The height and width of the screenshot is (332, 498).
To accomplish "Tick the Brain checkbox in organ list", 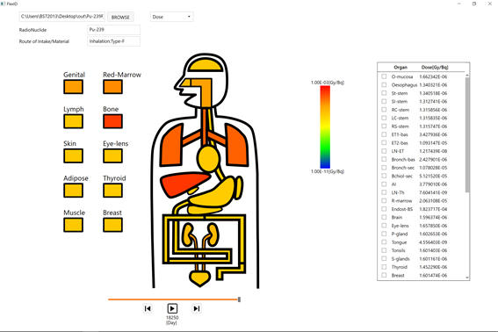I will (384, 217).
